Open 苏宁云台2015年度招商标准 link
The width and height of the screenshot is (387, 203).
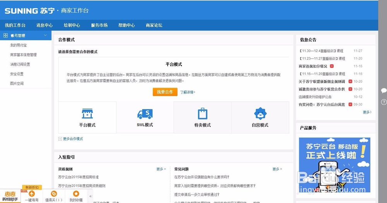[x=79, y=177]
